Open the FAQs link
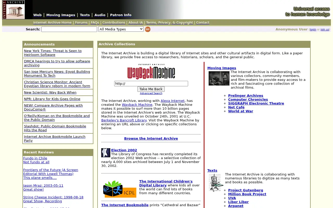Image resolution: width=333 pixels, height=208 pixels. point(95,23)
